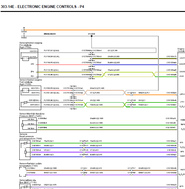185x189 pixels.
Task: Select the 'Sensor-Radiator outlet temperature (T300)' title
Action: point(30,165)
